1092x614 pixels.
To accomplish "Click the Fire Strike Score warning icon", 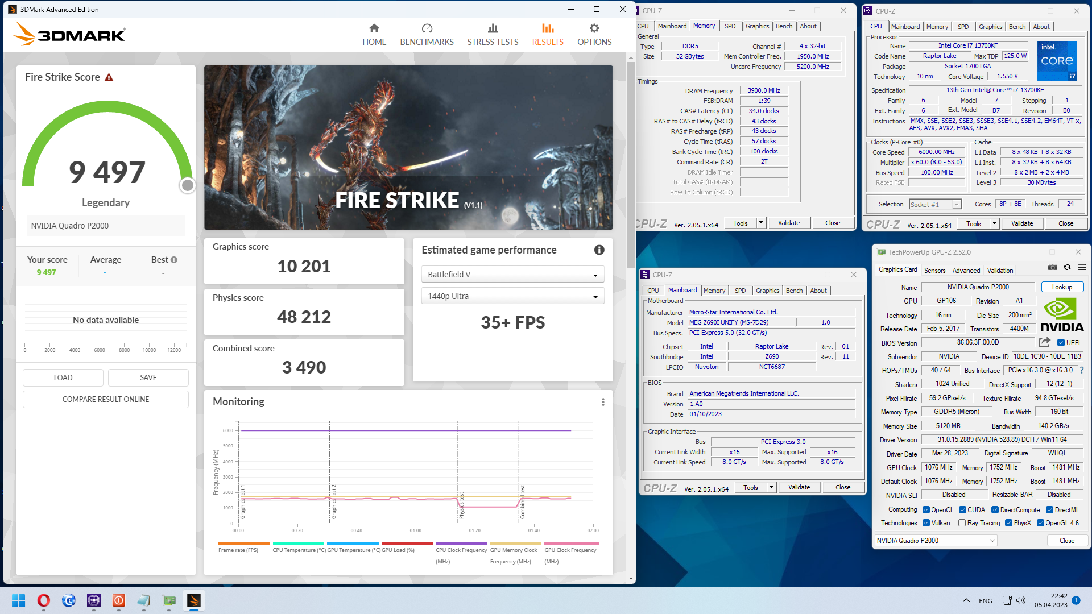I will point(109,77).
